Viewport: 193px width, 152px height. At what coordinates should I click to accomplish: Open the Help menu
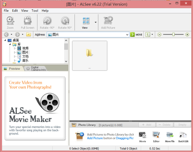click(45, 11)
